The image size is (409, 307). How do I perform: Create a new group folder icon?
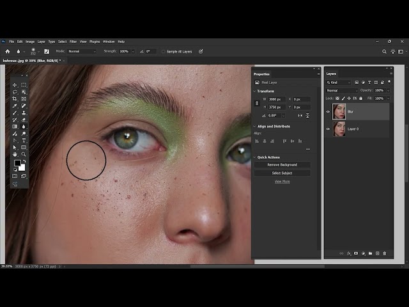[370, 253]
